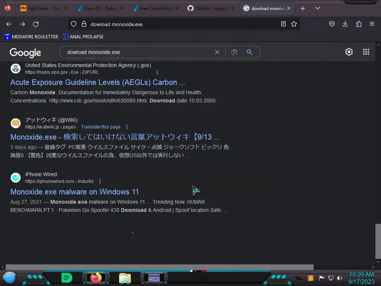This screenshot has height=286, width=381.
Task: Bookmark this page with the star icon
Action: 294,24
